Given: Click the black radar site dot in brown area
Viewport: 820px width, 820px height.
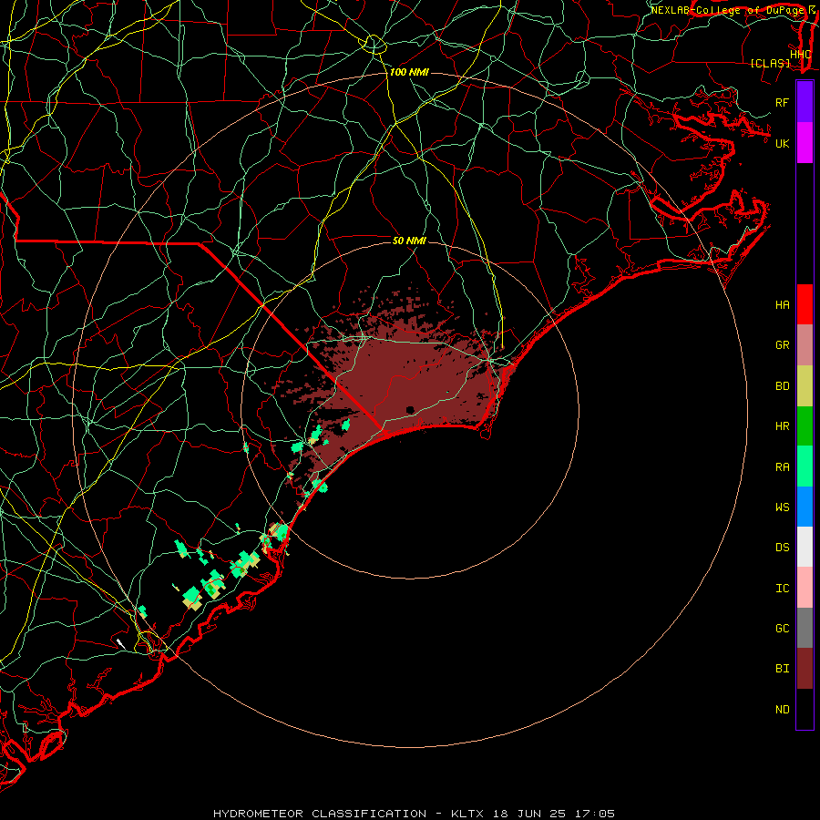Looking at the screenshot, I should point(410,410).
